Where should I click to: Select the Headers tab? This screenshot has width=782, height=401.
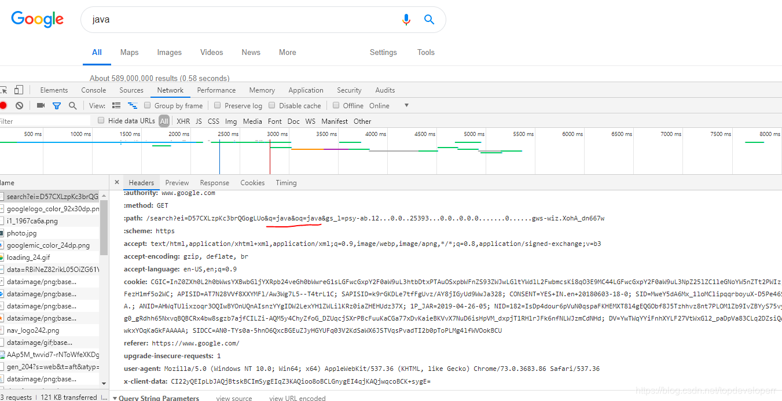[141, 182]
